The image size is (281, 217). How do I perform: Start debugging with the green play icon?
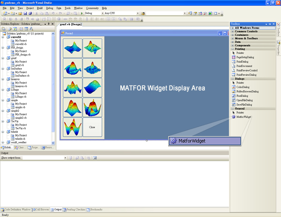pyautogui.click(x=81, y=14)
